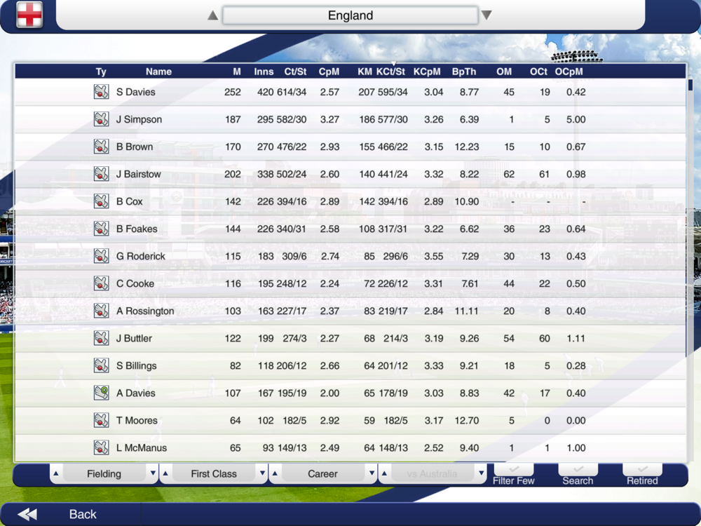Open the England team selector

[350, 15]
